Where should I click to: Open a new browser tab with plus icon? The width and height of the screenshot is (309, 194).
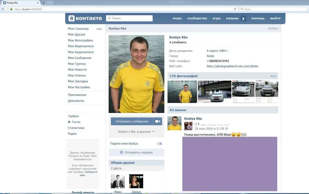(44, 3)
